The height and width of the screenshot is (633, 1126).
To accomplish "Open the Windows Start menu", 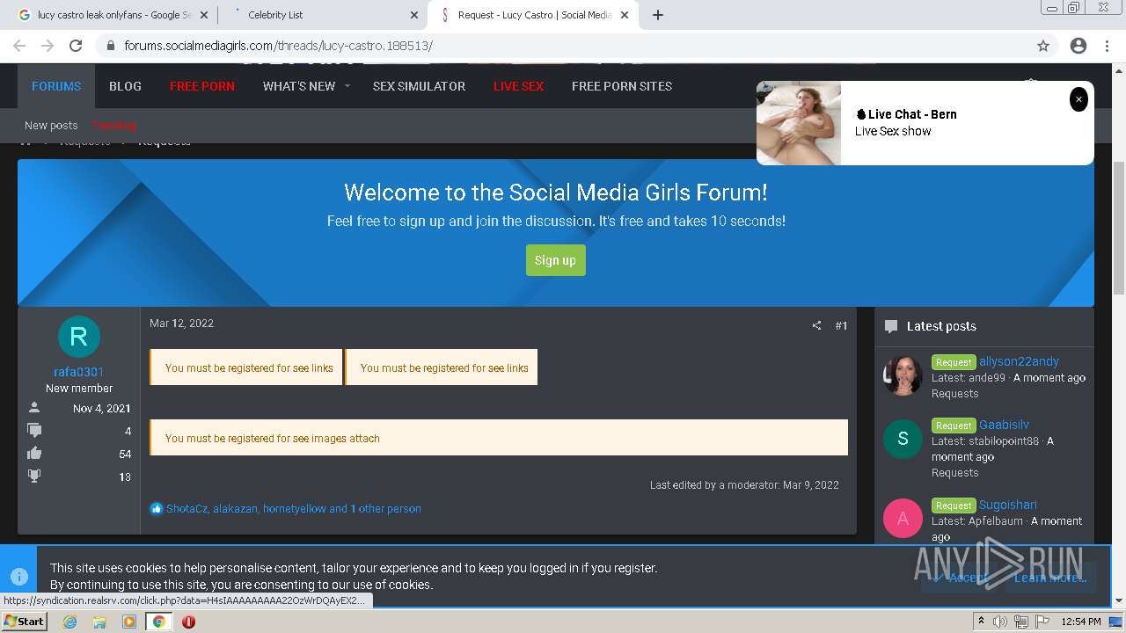I will click(25, 621).
